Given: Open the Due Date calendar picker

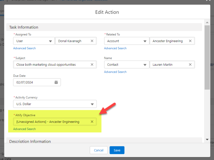Looking at the screenshot, I should 56,82.
